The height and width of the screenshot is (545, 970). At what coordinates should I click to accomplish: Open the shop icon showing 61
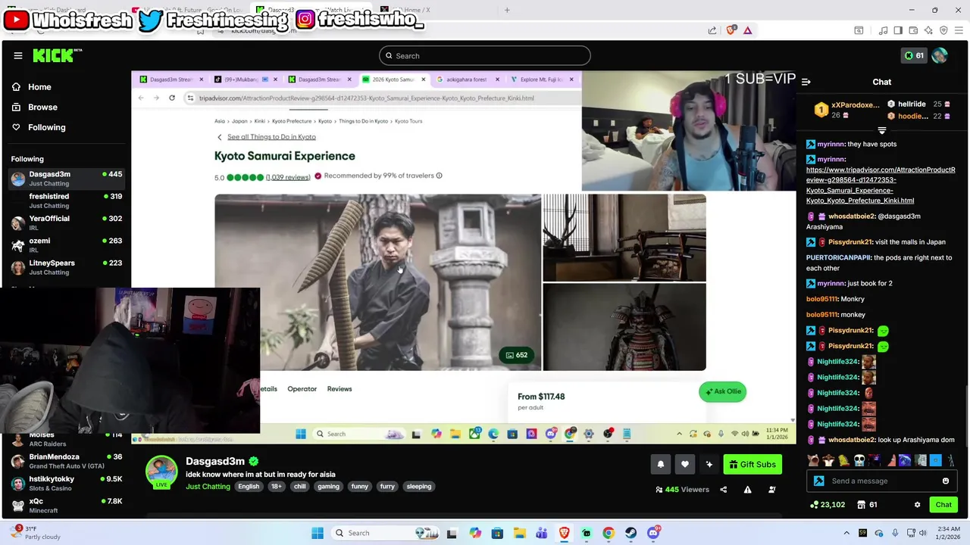point(867,505)
